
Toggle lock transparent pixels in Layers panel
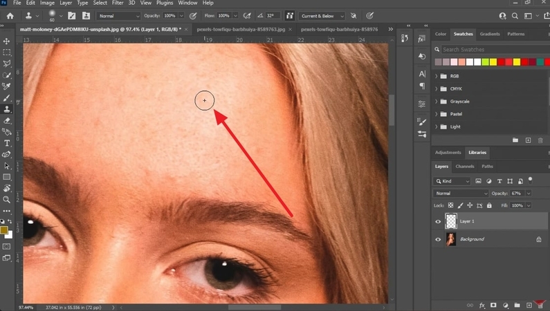click(452, 205)
